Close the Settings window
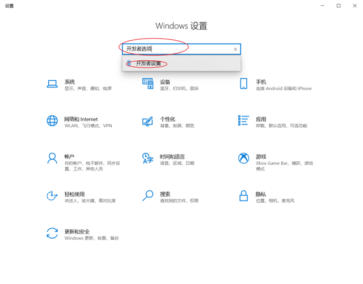Viewport: 363px width, 284px height. click(354, 6)
